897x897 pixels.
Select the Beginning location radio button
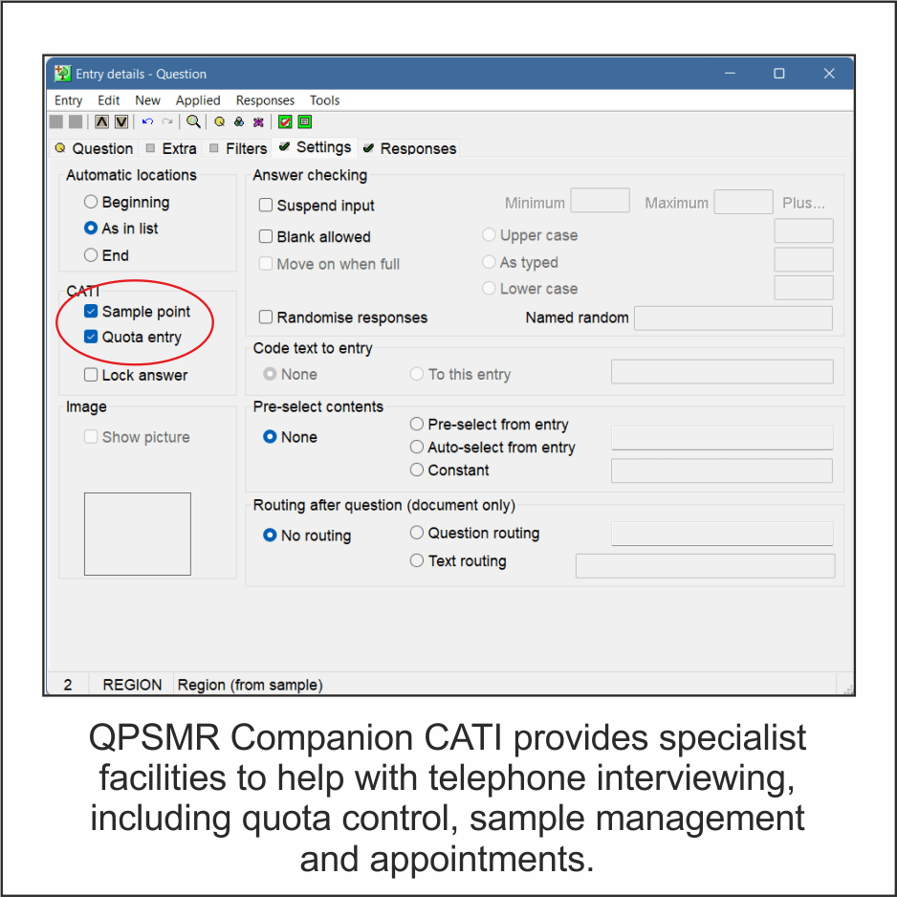91,202
